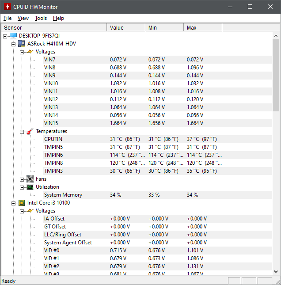Screen dimensions: 281x285
Task: Click the HWMonitor lightning bolt app icon
Action: point(7,7)
